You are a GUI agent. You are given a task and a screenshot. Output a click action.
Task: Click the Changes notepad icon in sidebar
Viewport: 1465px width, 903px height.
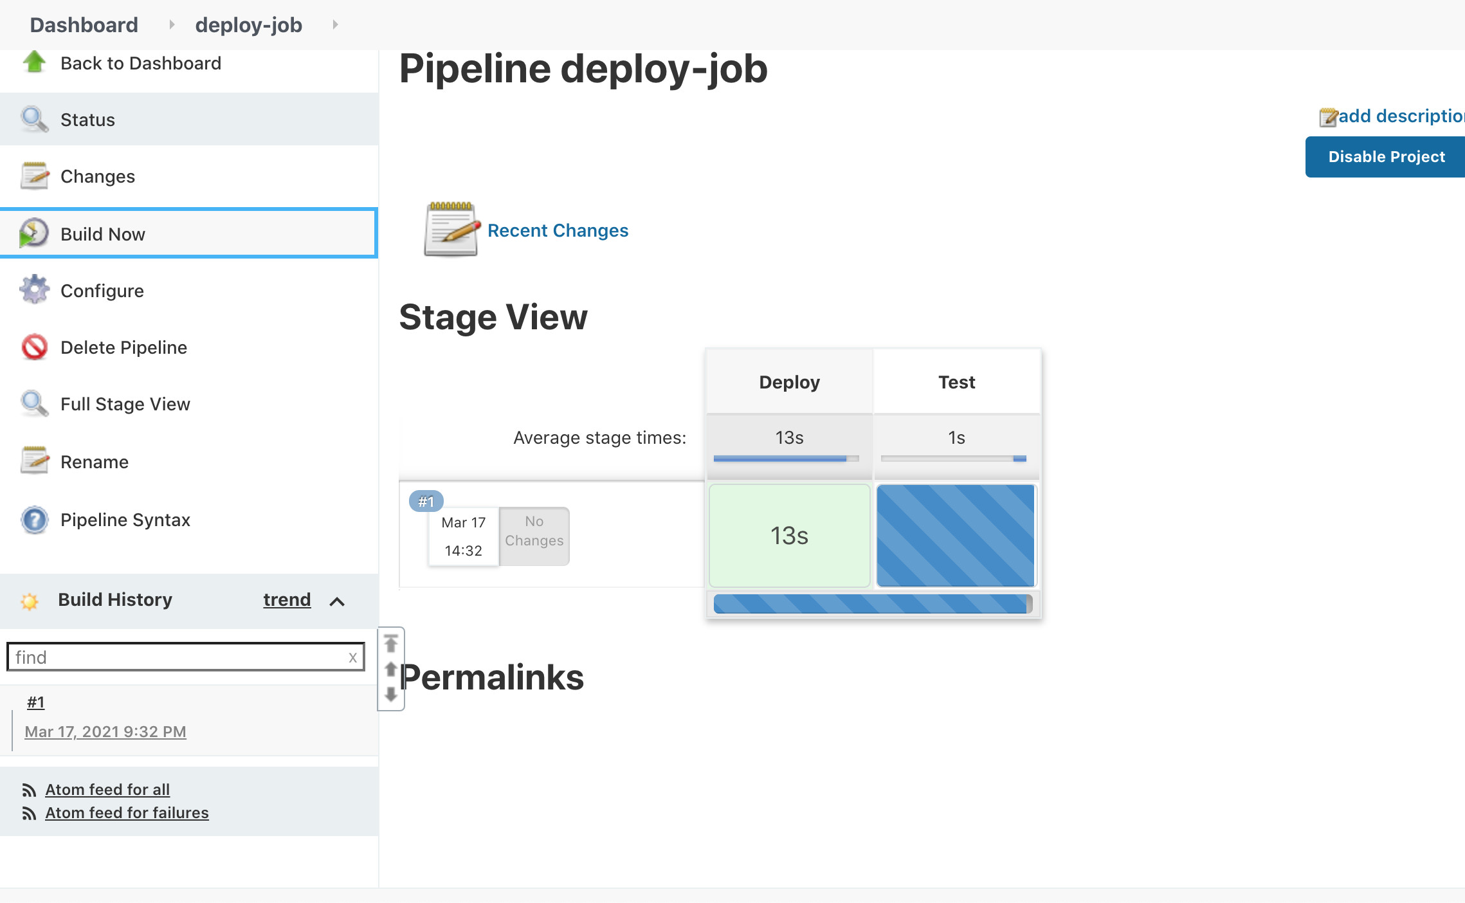tap(34, 176)
